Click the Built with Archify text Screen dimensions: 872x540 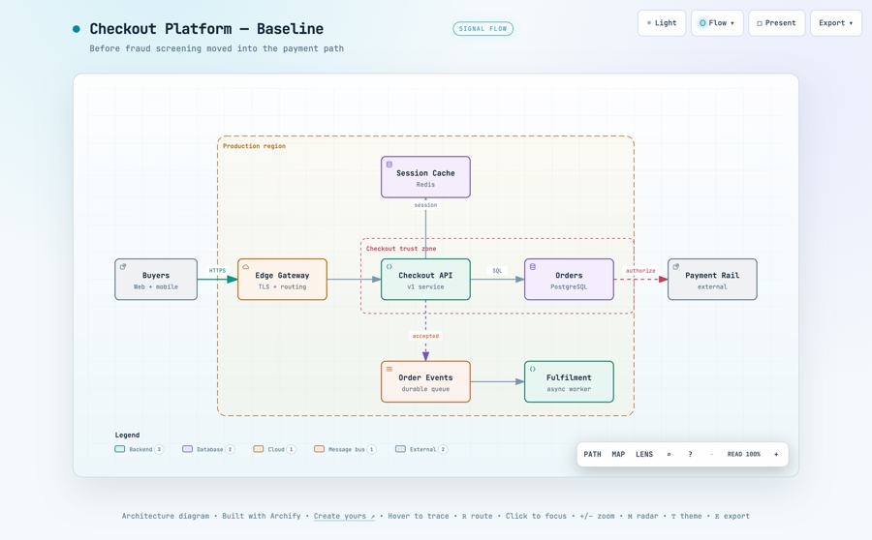click(261, 516)
